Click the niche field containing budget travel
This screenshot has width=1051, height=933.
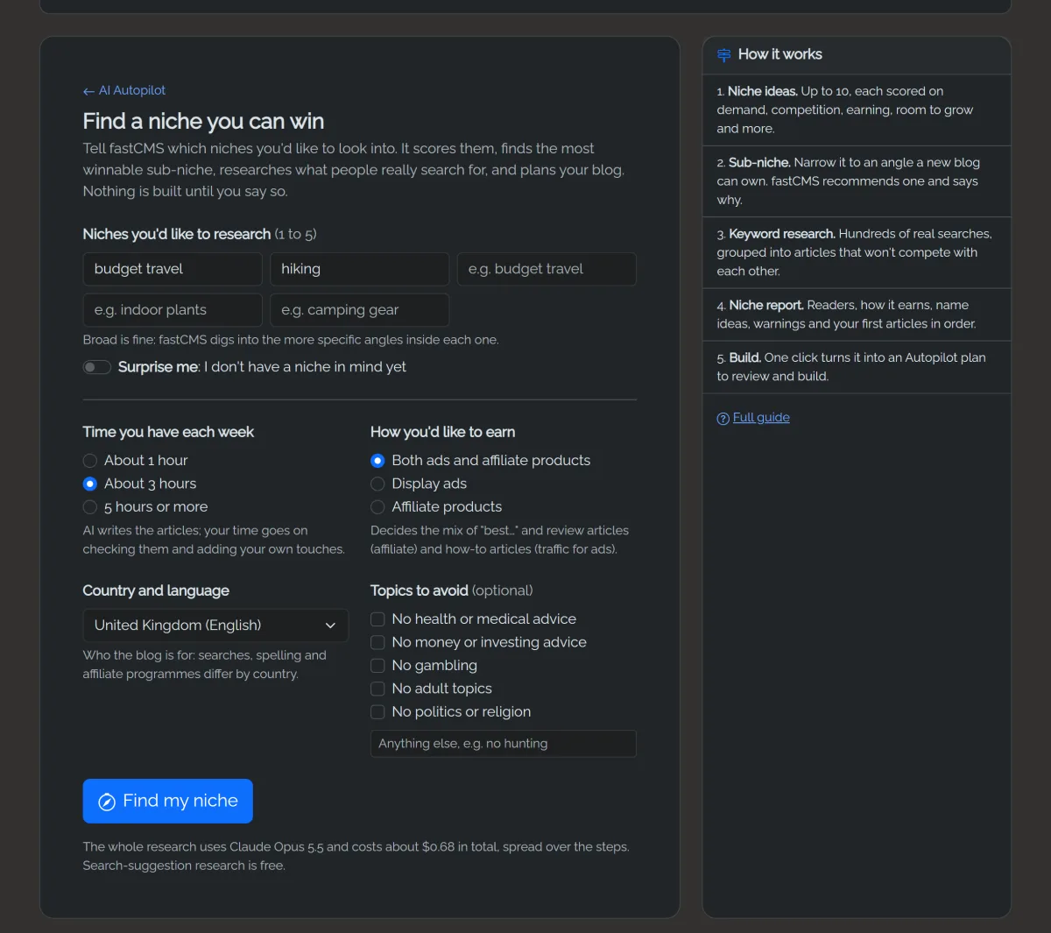[x=173, y=269]
